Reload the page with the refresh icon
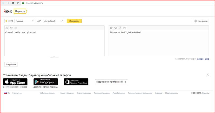Image resolution: width=215 pixels, height=113 pixels. tap(13, 3)
